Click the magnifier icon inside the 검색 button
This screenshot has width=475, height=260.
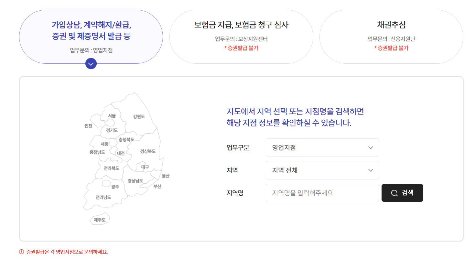[x=394, y=193]
